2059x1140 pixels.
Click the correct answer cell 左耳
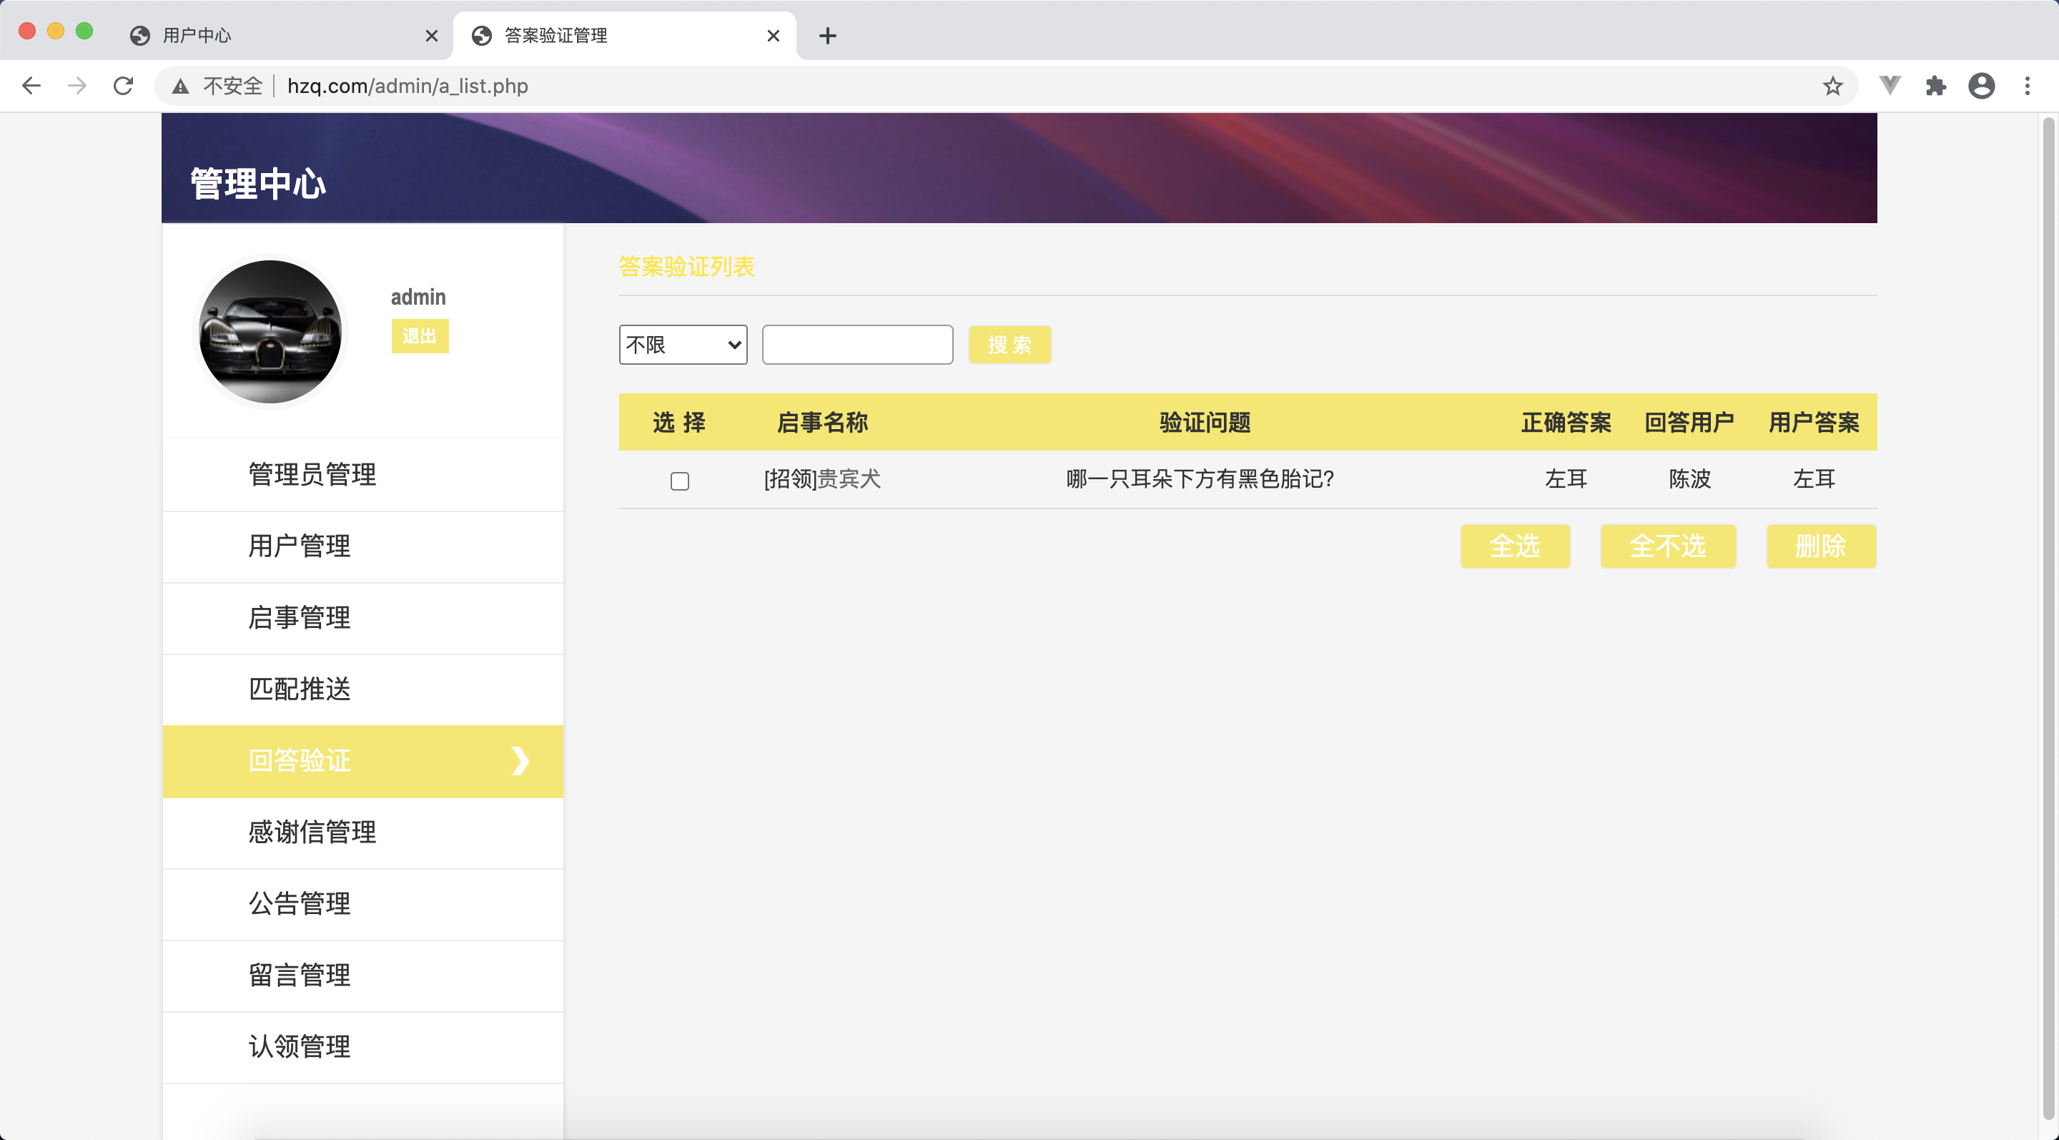pos(1566,479)
